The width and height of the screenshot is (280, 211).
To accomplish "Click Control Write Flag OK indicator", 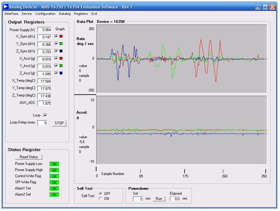I will coord(54,176).
